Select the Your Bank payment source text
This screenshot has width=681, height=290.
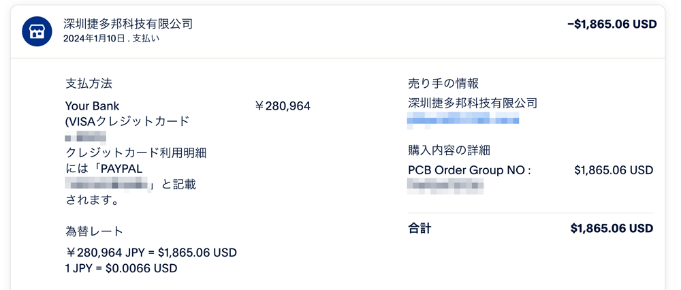point(92,106)
